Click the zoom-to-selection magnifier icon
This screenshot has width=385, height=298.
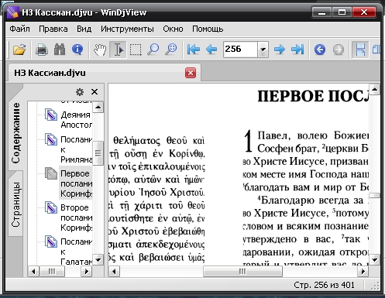pos(171,50)
